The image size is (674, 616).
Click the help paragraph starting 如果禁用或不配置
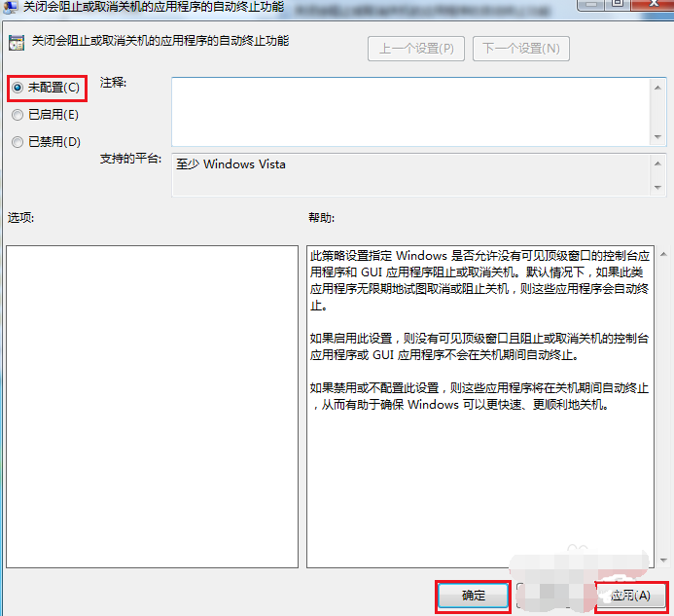pyautogui.click(x=479, y=396)
